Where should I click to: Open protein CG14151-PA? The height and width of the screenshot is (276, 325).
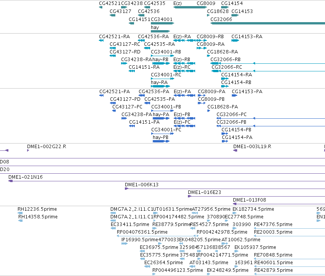click(x=144, y=122)
